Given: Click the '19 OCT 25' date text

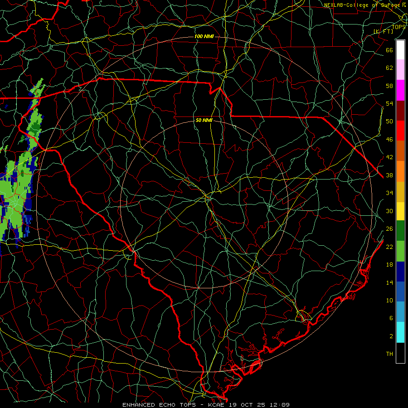Looking at the screenshot, I should (x=247, y=405).
